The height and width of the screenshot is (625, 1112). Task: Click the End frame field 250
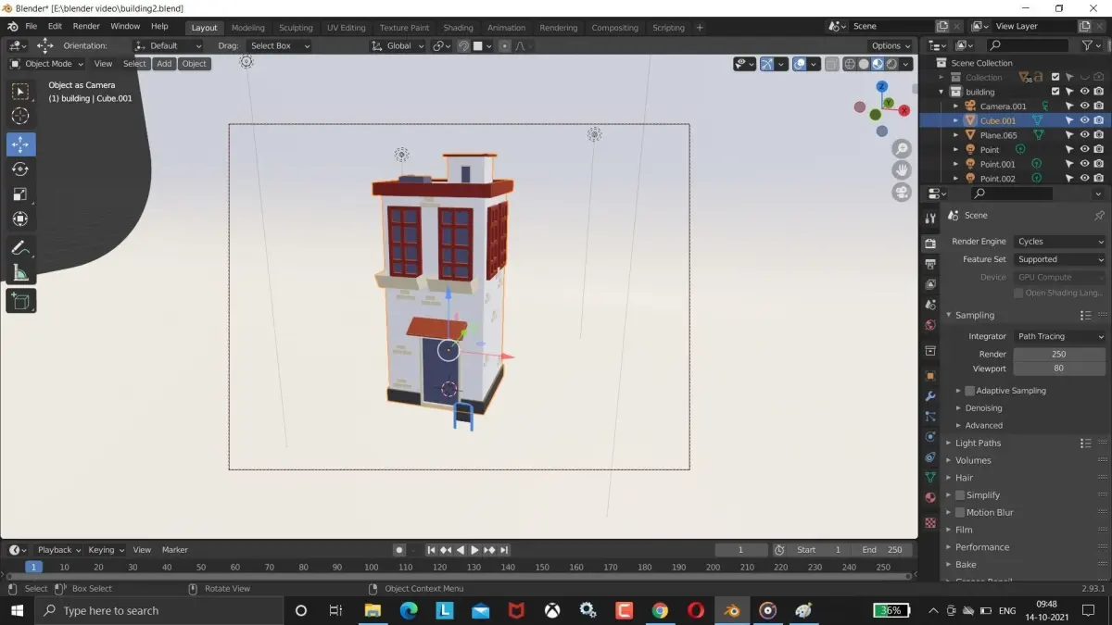coord(882,550)
